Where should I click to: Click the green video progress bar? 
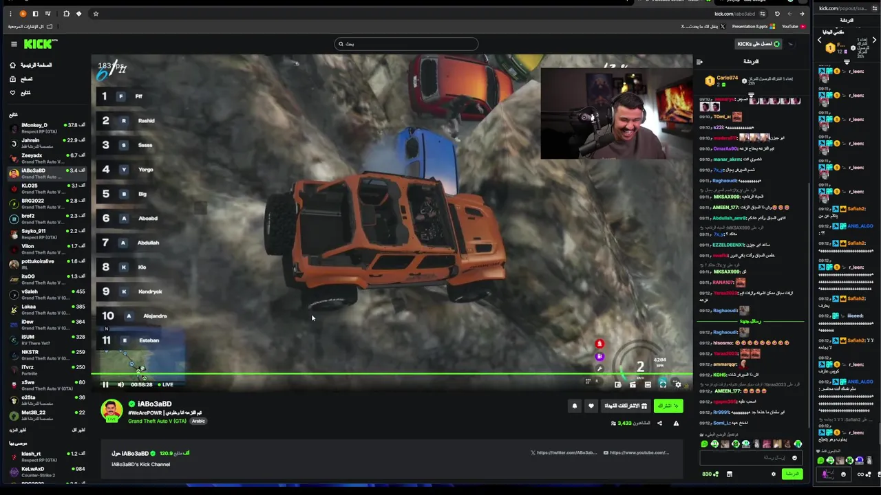point(392,375)
